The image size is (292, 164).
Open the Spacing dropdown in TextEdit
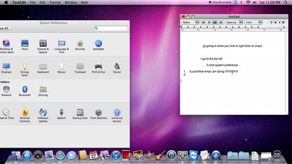(x=234, y=22)
